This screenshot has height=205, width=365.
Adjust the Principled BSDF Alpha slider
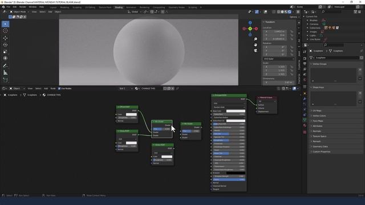pyautogui.click(x=229, y=179)
